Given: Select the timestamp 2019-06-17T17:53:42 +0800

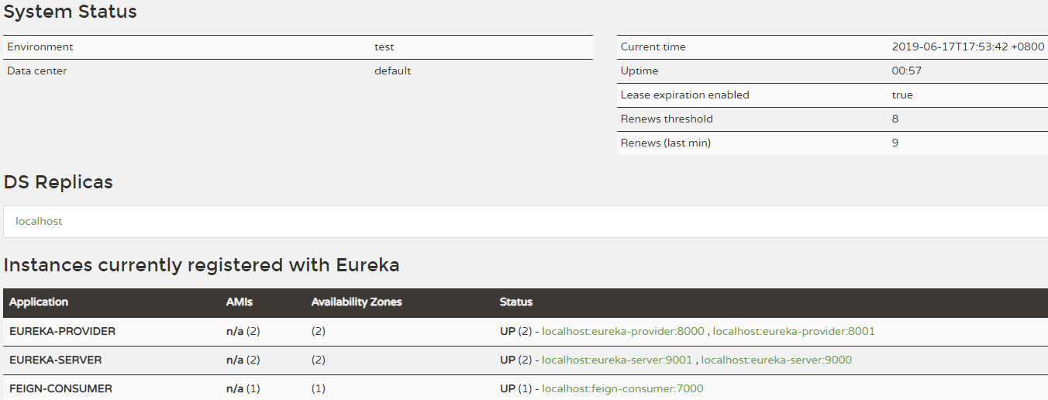Looking at the screenshot, I should click(x=968, y=47).
